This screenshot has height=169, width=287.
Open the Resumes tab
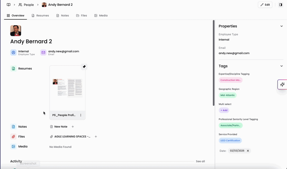click(x=40, y=15)
